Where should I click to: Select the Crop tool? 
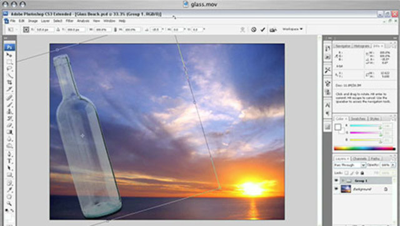click(x=9, y=82)
